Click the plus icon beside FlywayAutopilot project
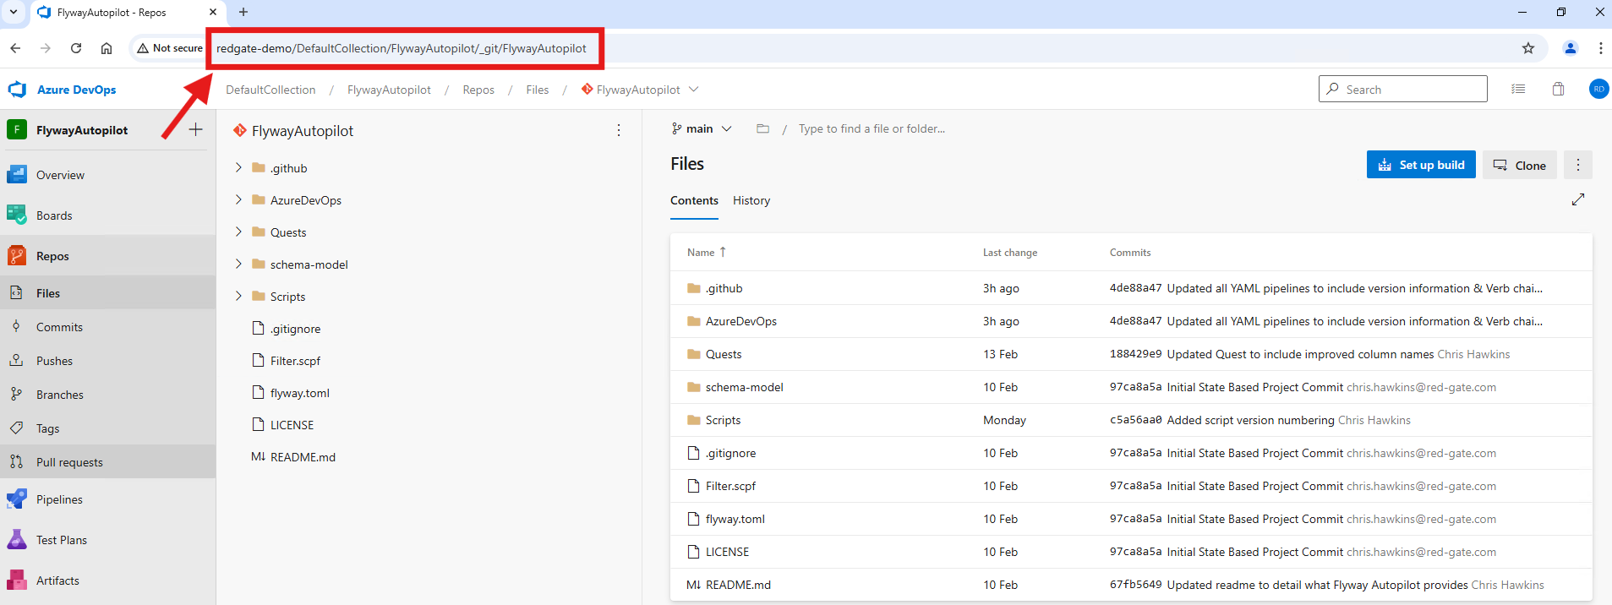This screenshot has height=605, width=1612. pos(195,129)
